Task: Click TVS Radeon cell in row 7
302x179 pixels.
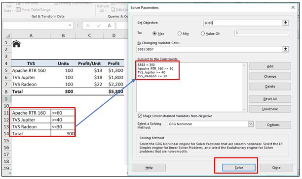Action: click(x=31, y=85)
